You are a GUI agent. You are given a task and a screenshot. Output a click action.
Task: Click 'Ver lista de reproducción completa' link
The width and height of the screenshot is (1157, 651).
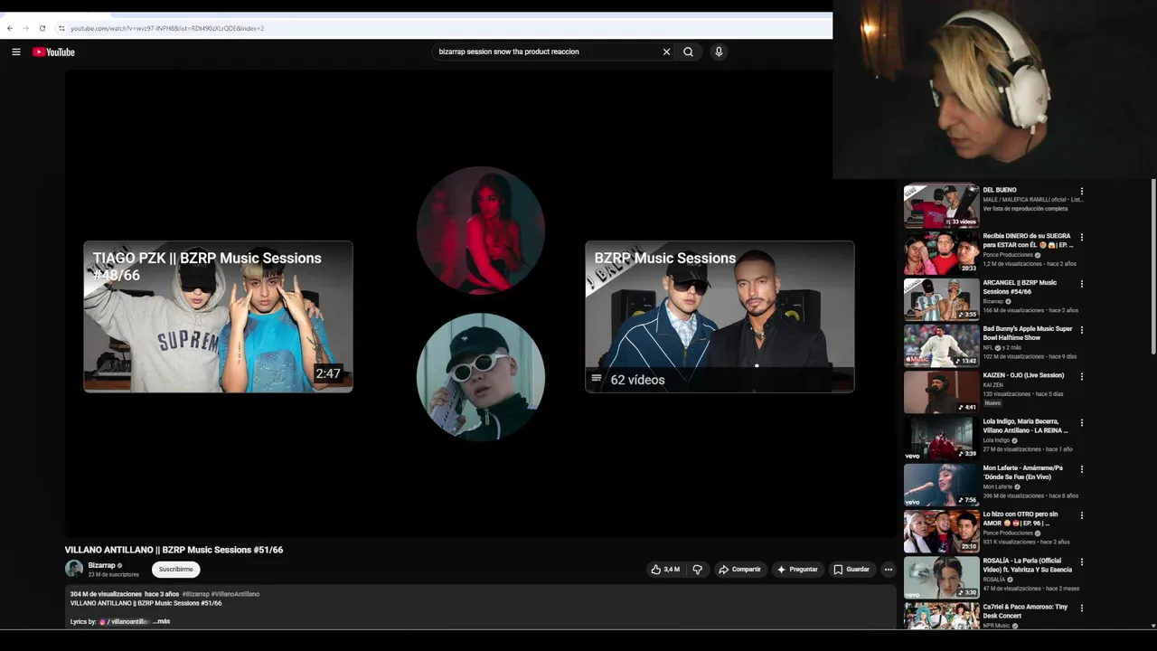tap(1025, 209)
